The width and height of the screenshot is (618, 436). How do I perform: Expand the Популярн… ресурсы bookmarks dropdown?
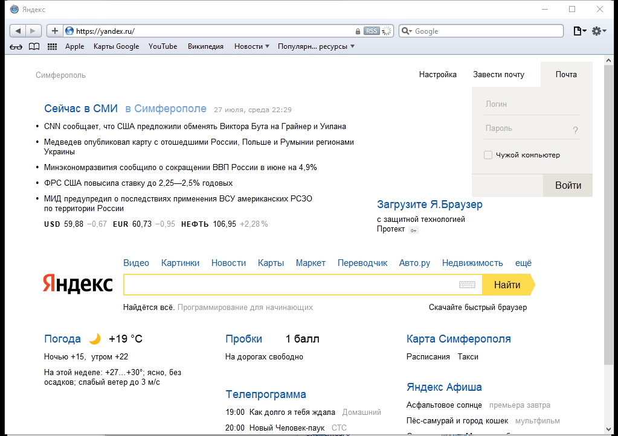pos(316,46)
